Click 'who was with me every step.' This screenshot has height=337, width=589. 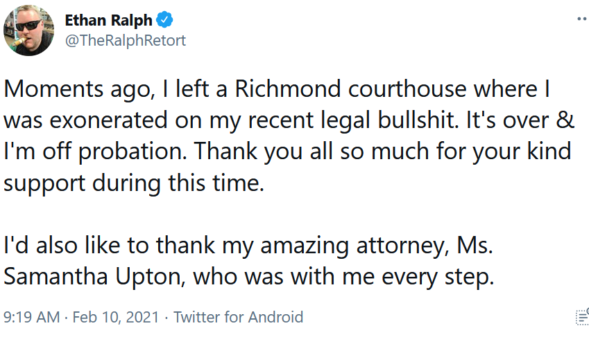[x=343, y=277]
